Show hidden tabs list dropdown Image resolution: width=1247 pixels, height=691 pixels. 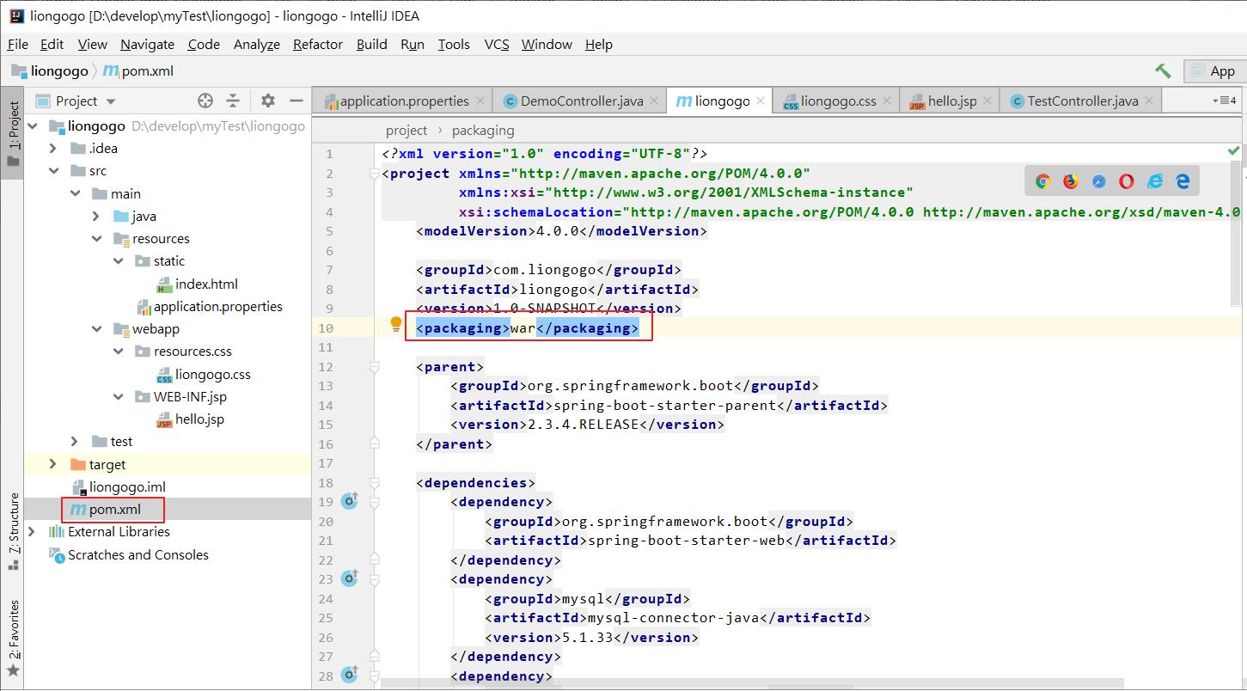click(x=1224, y=101)
